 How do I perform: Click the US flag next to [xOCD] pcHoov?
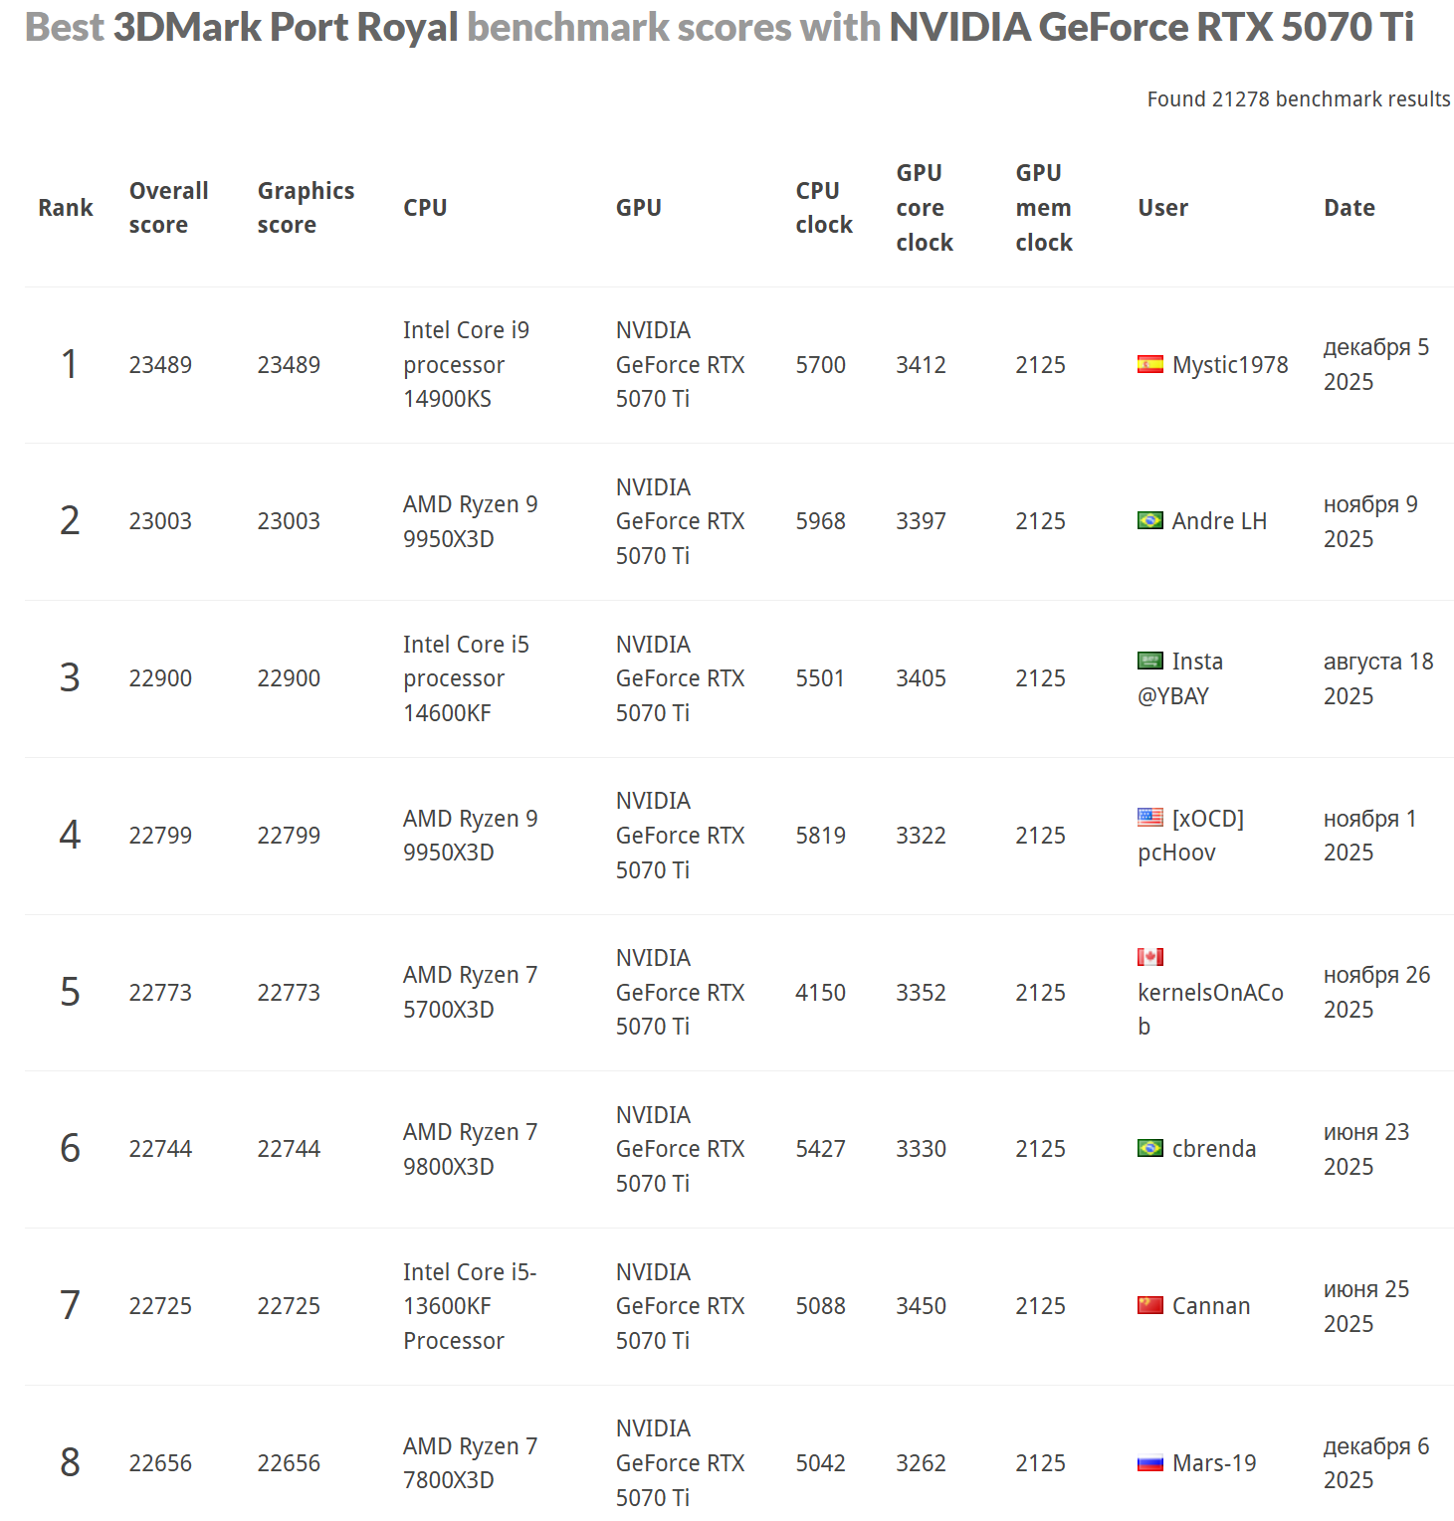point(1149,818)
